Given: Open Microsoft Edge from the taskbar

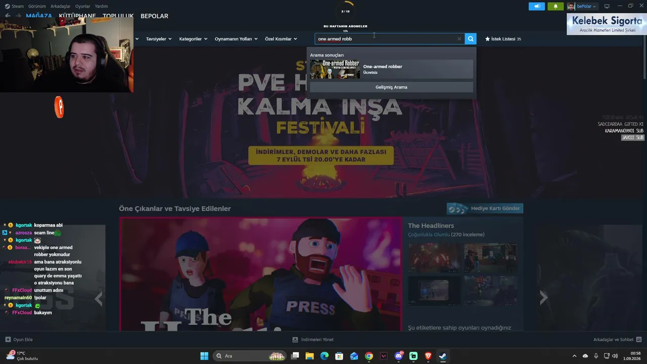Looking at the screenshot, I should tap(325, 356).
